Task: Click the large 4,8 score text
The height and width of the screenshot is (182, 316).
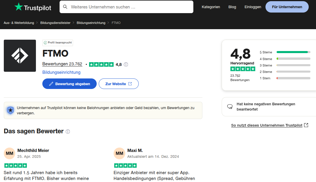Action: point(240,54)
